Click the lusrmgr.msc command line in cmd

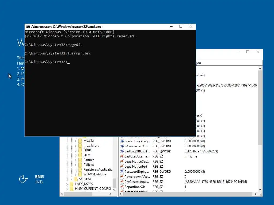(58, 53)
